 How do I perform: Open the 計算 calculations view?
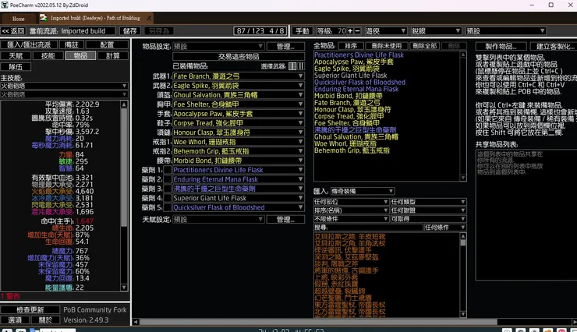point(112,56)
